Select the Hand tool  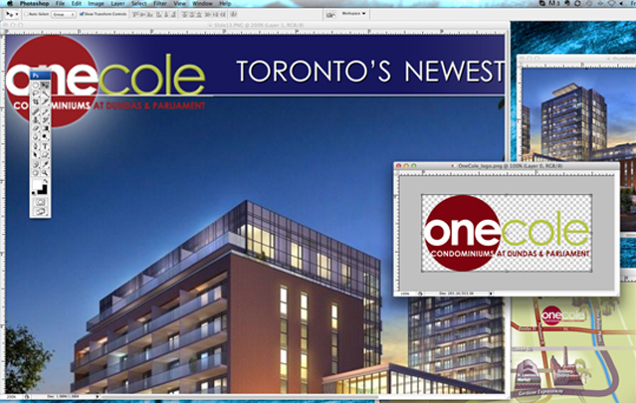pyautogui.click(x=36, y=173)
